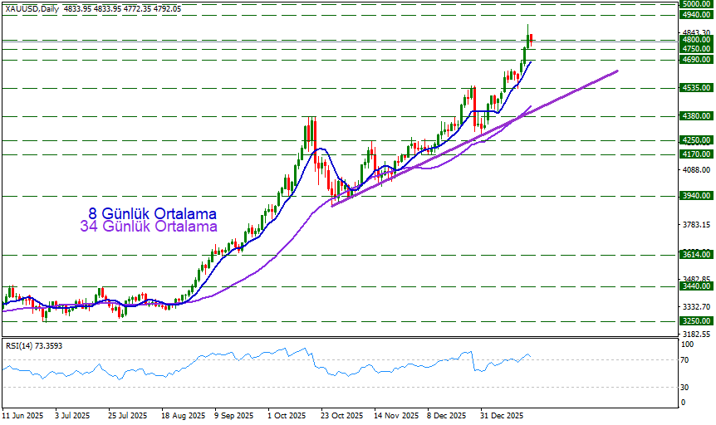Click the 31 Dec 2025 date marker

(x=504, y=414)
